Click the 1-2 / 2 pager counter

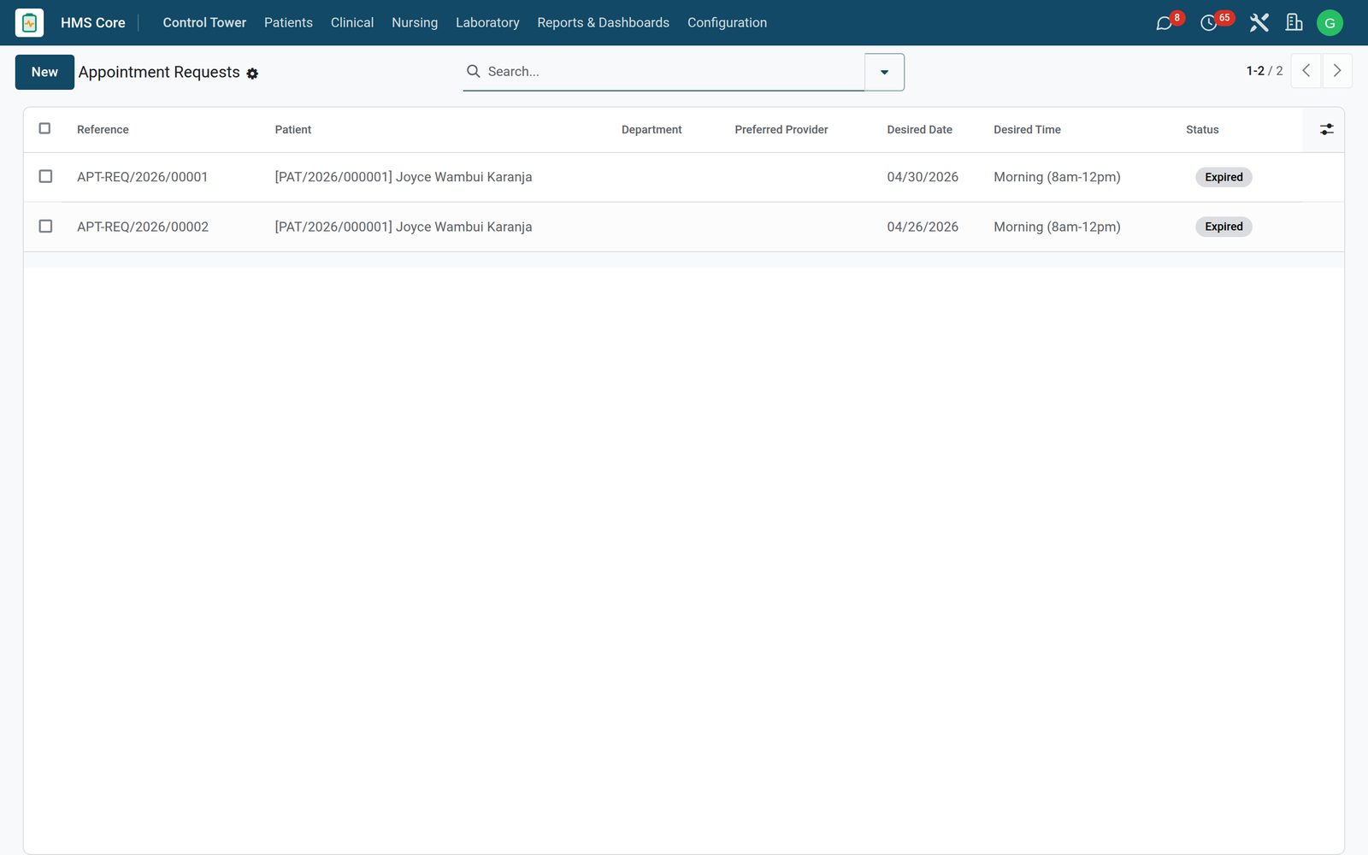click(1265, 71)
